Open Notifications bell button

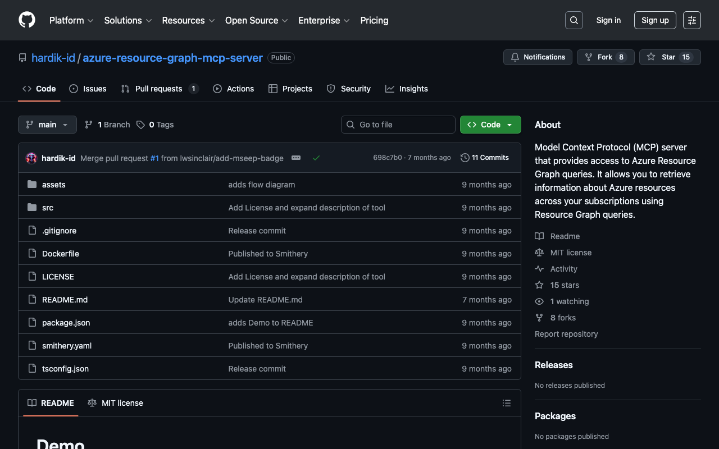point(538,57)
